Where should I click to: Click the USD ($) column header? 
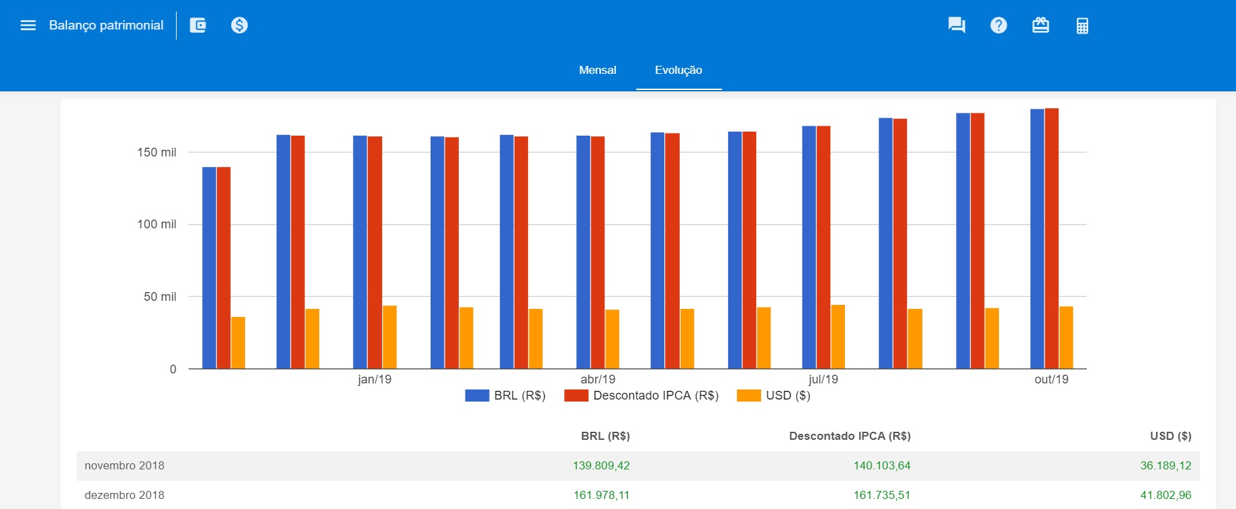[1170, 436]
